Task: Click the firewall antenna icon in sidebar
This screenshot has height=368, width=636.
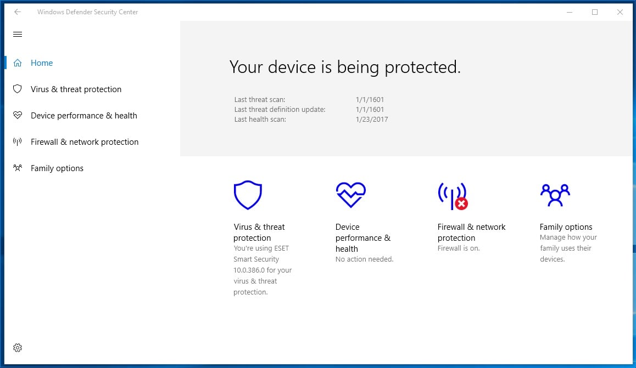Action: click(18, 141)
